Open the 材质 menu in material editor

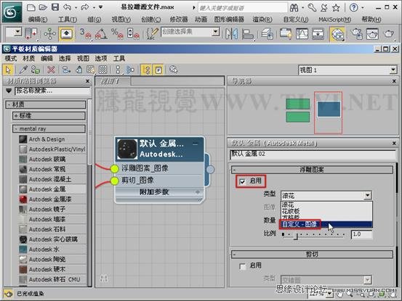pyautogui.click(x=29, y=58)
